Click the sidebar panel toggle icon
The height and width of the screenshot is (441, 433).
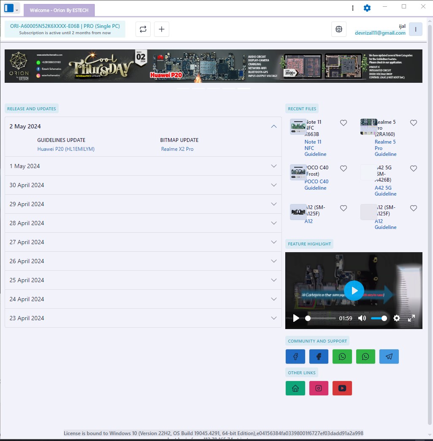coord(9,8)
